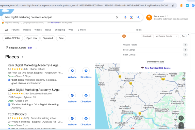This screenshot has height=130, width=195.
Task: Switch to the Forums tab
Action: [15, 30]
